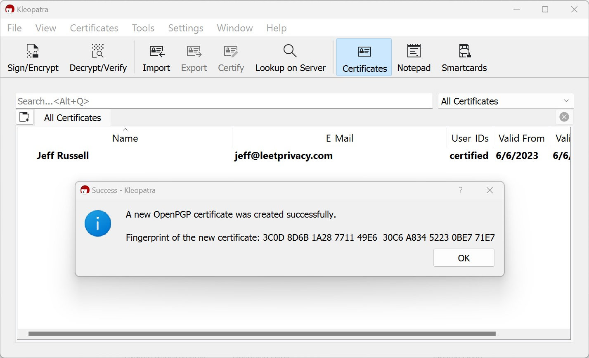Open the Lookup on Server search tool
Image resolution: width=589 pixels, height=358 pixels.
click(290, 57)
